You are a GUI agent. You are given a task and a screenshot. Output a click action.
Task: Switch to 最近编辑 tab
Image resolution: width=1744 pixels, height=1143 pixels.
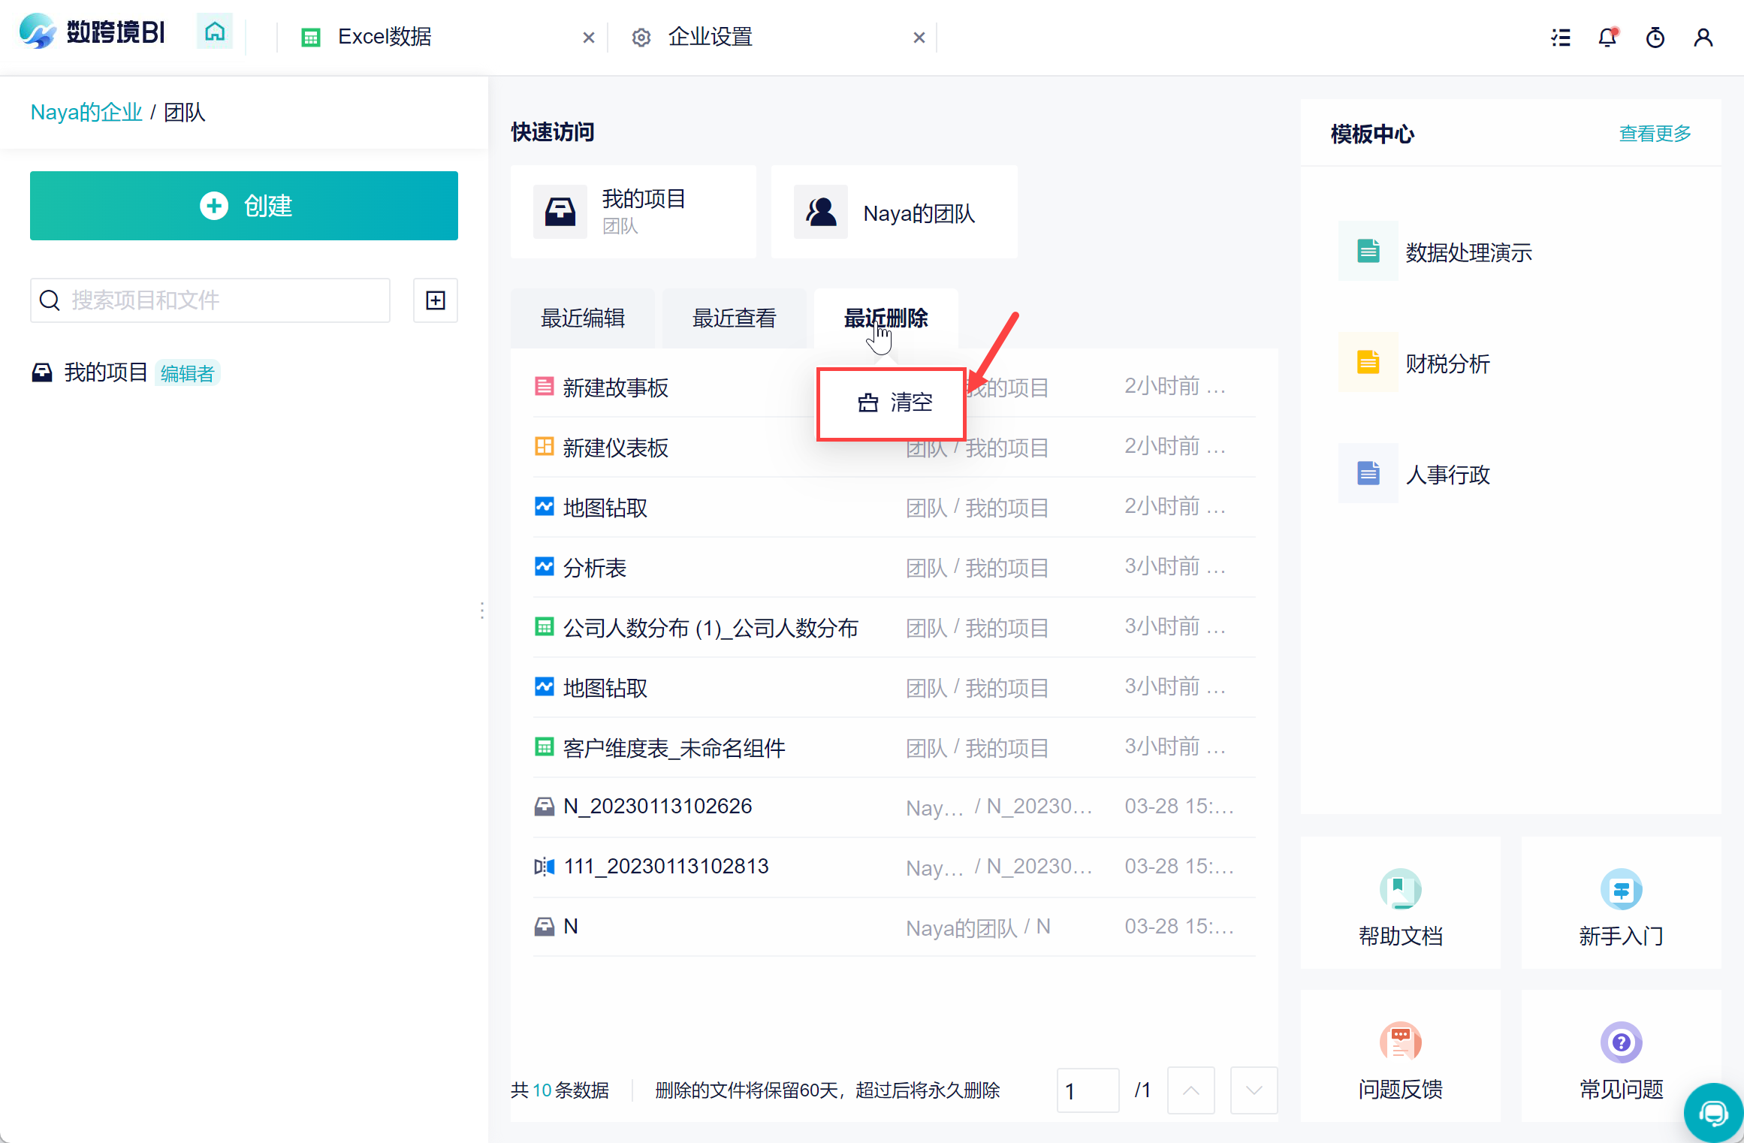pyautogui.click(x=583, y=318)
